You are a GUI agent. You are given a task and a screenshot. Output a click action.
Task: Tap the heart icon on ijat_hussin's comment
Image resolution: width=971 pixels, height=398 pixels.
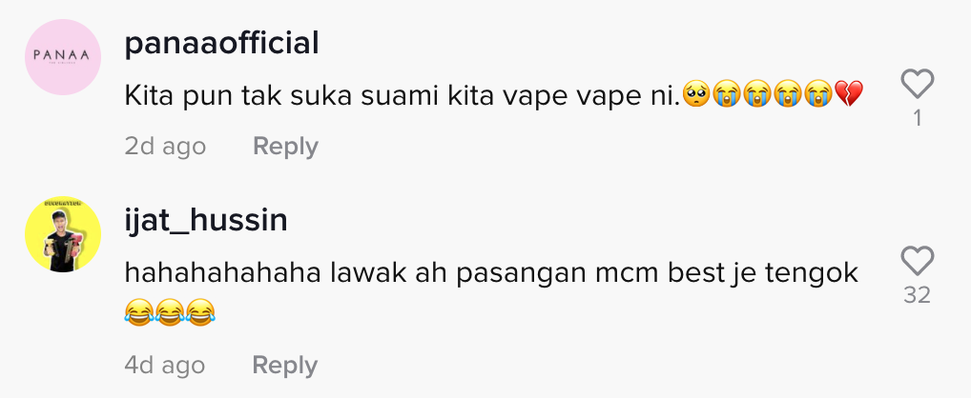coord(918,260)
